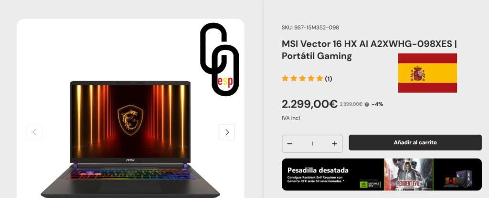Click the crossed-out 2.399,00€ original price
This screenshot has height=198, width=489.
pos(351,104)
